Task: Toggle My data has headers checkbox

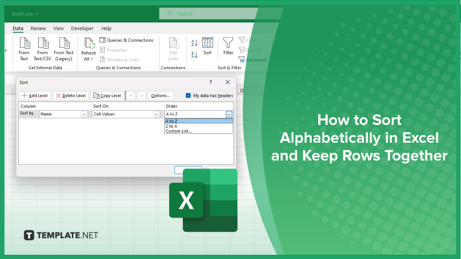Action: coord(188,95)
